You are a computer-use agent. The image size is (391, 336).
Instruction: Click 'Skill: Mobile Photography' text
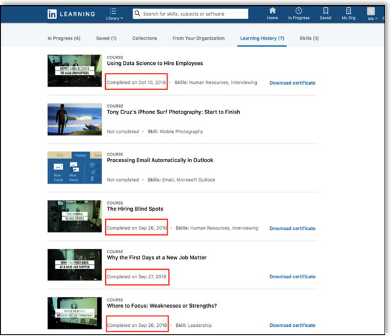[x=175, y=131]
